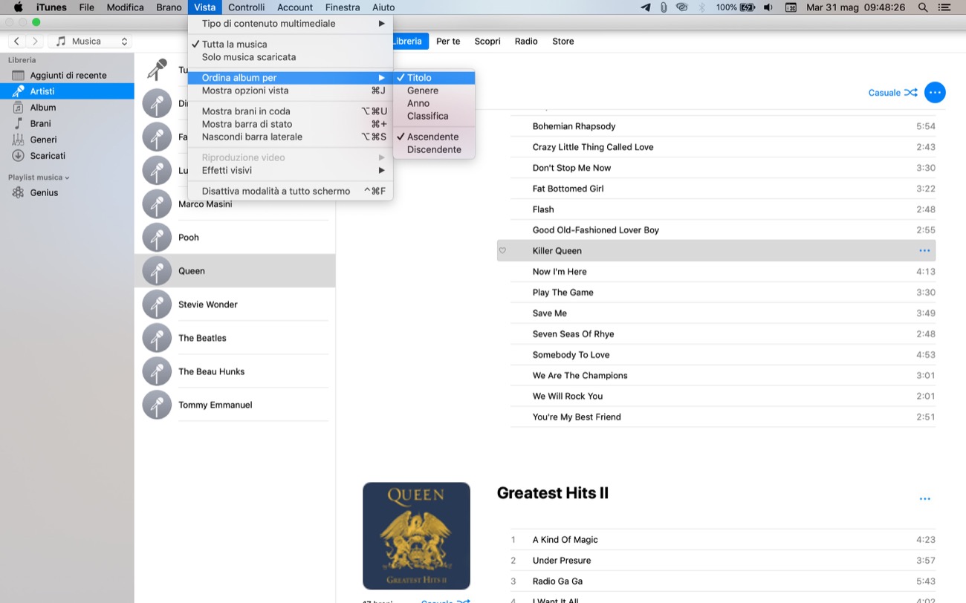
Task: Click the battery status icon
Action: (x=746, y=7)
